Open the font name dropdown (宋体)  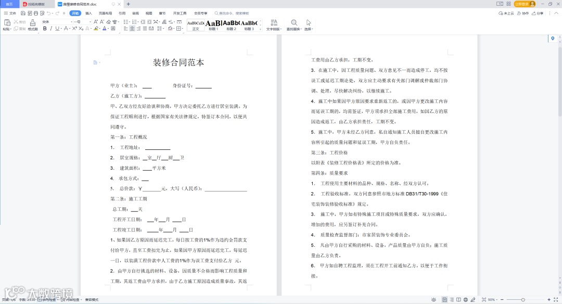point(71,22)
